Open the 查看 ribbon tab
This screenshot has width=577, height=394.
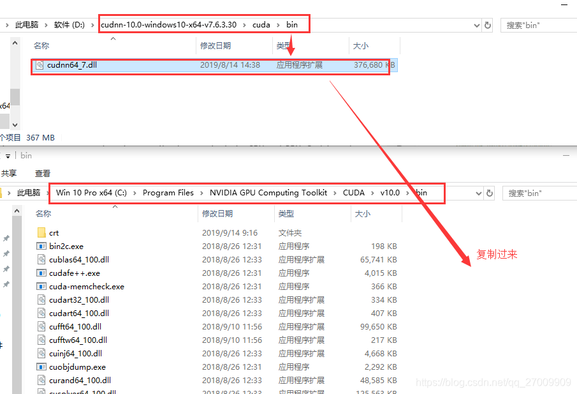(43, 173)
